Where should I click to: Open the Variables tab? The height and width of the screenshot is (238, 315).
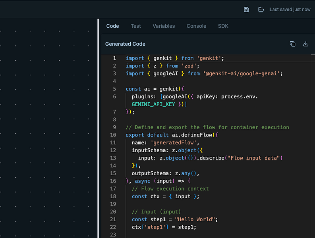pyautogui.click(x=164, y=26)
